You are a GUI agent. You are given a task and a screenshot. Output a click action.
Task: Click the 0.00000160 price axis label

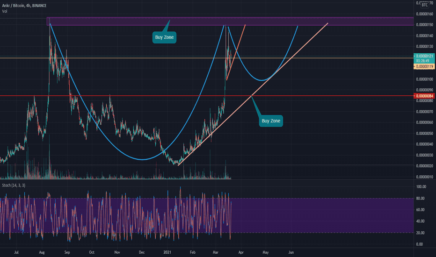coord(425,14)
